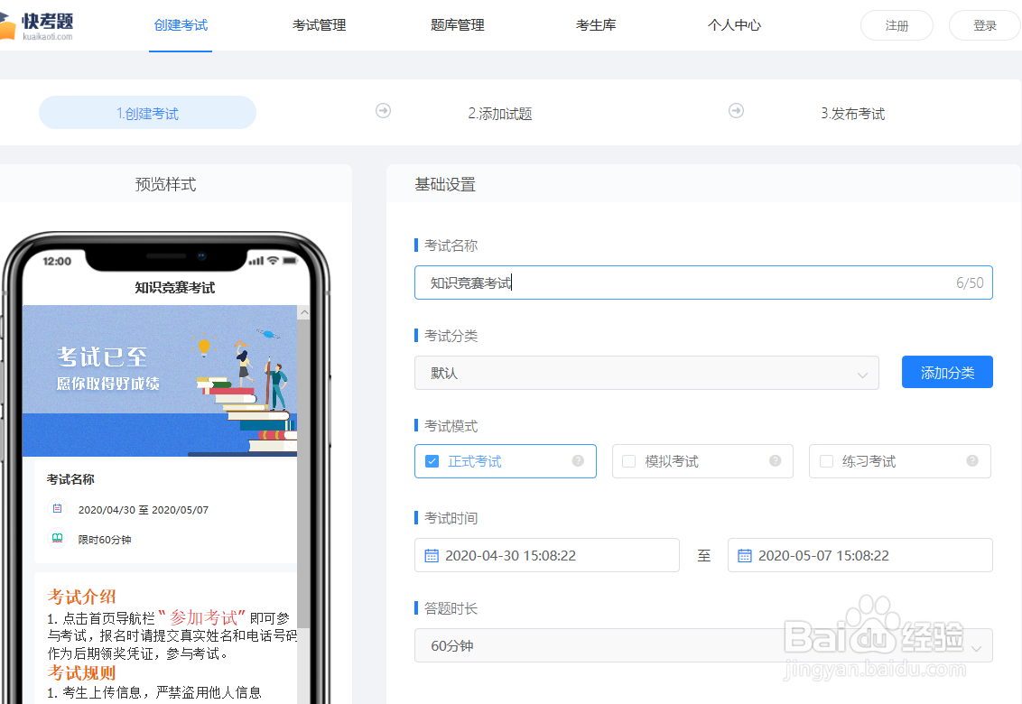Viewport: 1022px width, 704px height.
Task: Click the 预览样式 panel heading
Action: 165,184
